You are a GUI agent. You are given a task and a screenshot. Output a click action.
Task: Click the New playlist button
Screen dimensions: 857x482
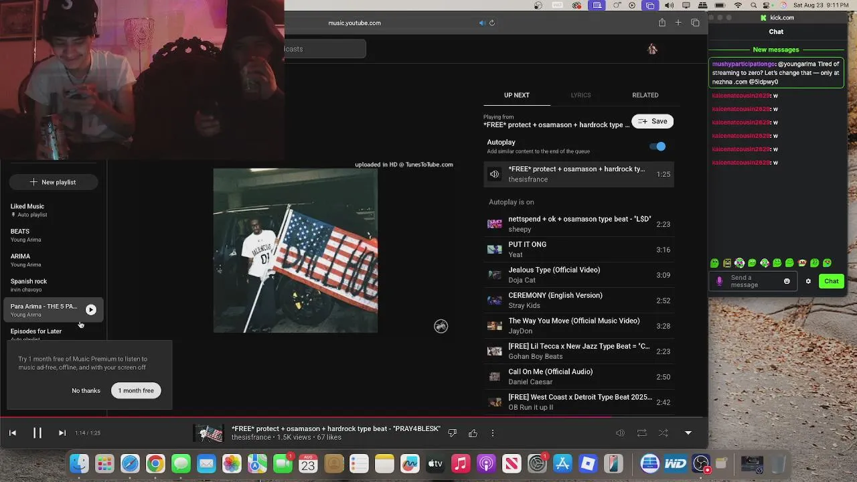pyautogui.click(x=54, y=182)
